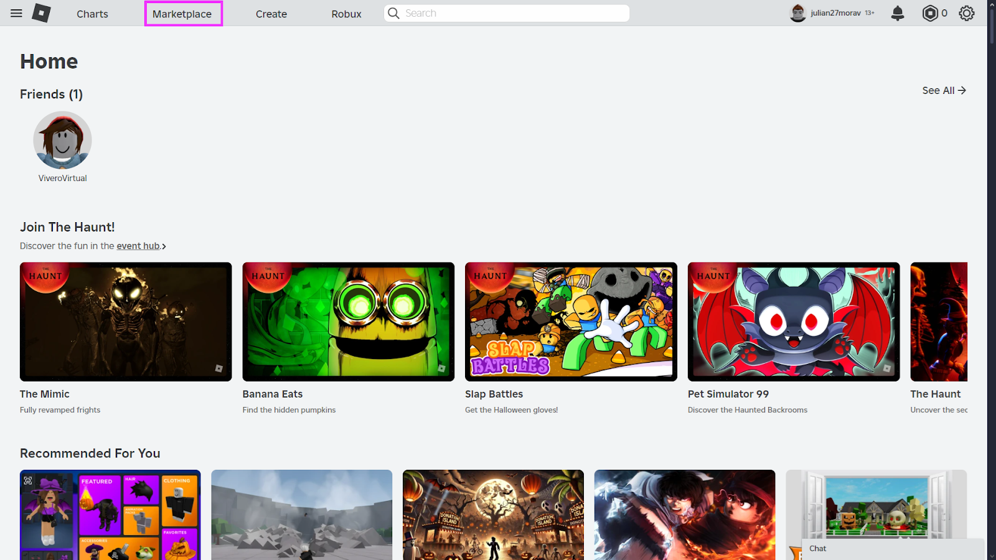
Task: Open the Charts tab
Action: click(x=92, y=14)
